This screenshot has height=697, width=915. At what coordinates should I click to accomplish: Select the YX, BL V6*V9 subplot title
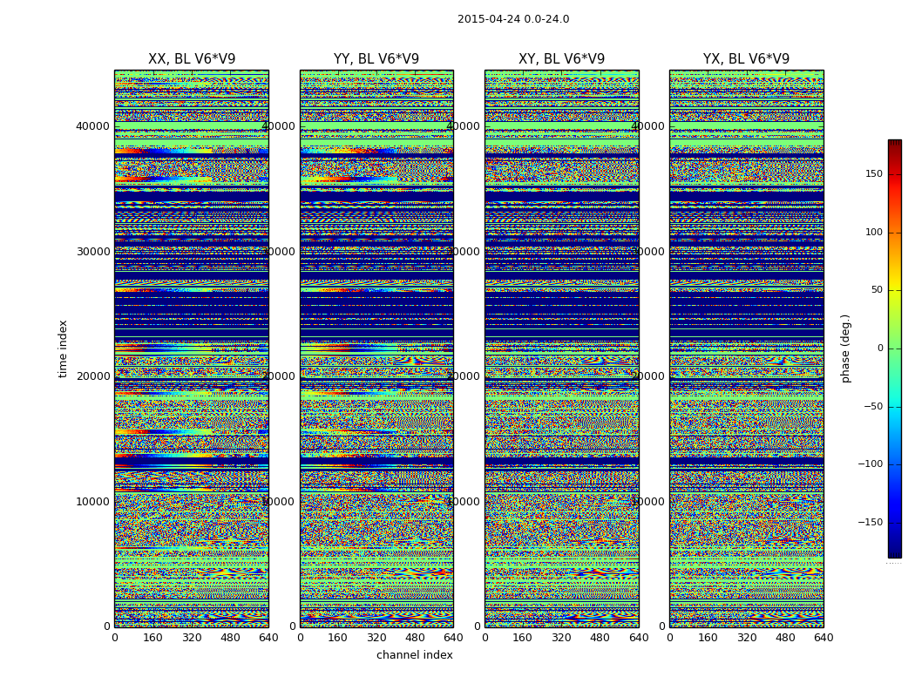click(746, 59)
